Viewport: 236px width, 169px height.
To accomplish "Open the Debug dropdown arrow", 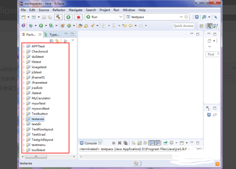I will [36, 26].
